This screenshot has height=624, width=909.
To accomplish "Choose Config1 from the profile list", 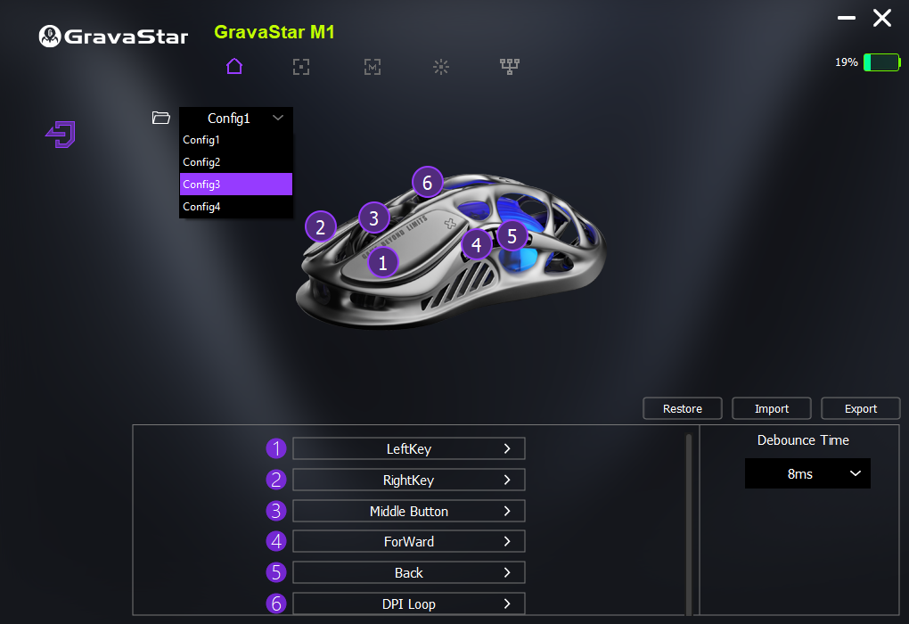I will click(236, 140).
